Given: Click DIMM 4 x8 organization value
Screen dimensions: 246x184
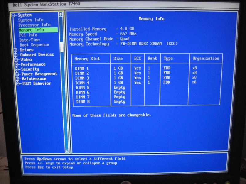Looking at the screenshot, I should pyautogui.click(x=194, y=82).
